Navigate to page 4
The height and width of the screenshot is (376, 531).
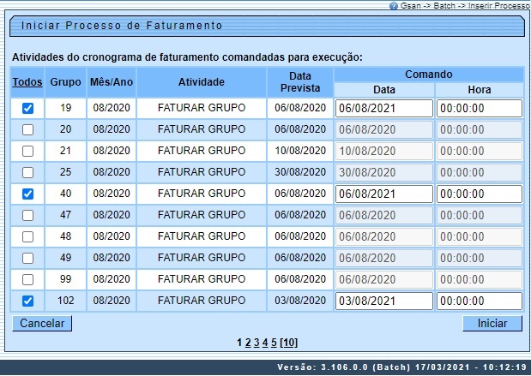point(265,343)
